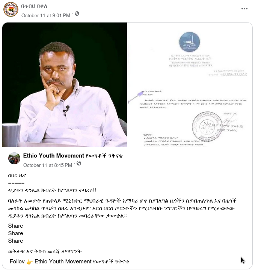Image resolution: width=255 pixels, height=272 pixels.
Task: Click the public globe icon beside October 11 9:01 PM
Action: [77, 14]
